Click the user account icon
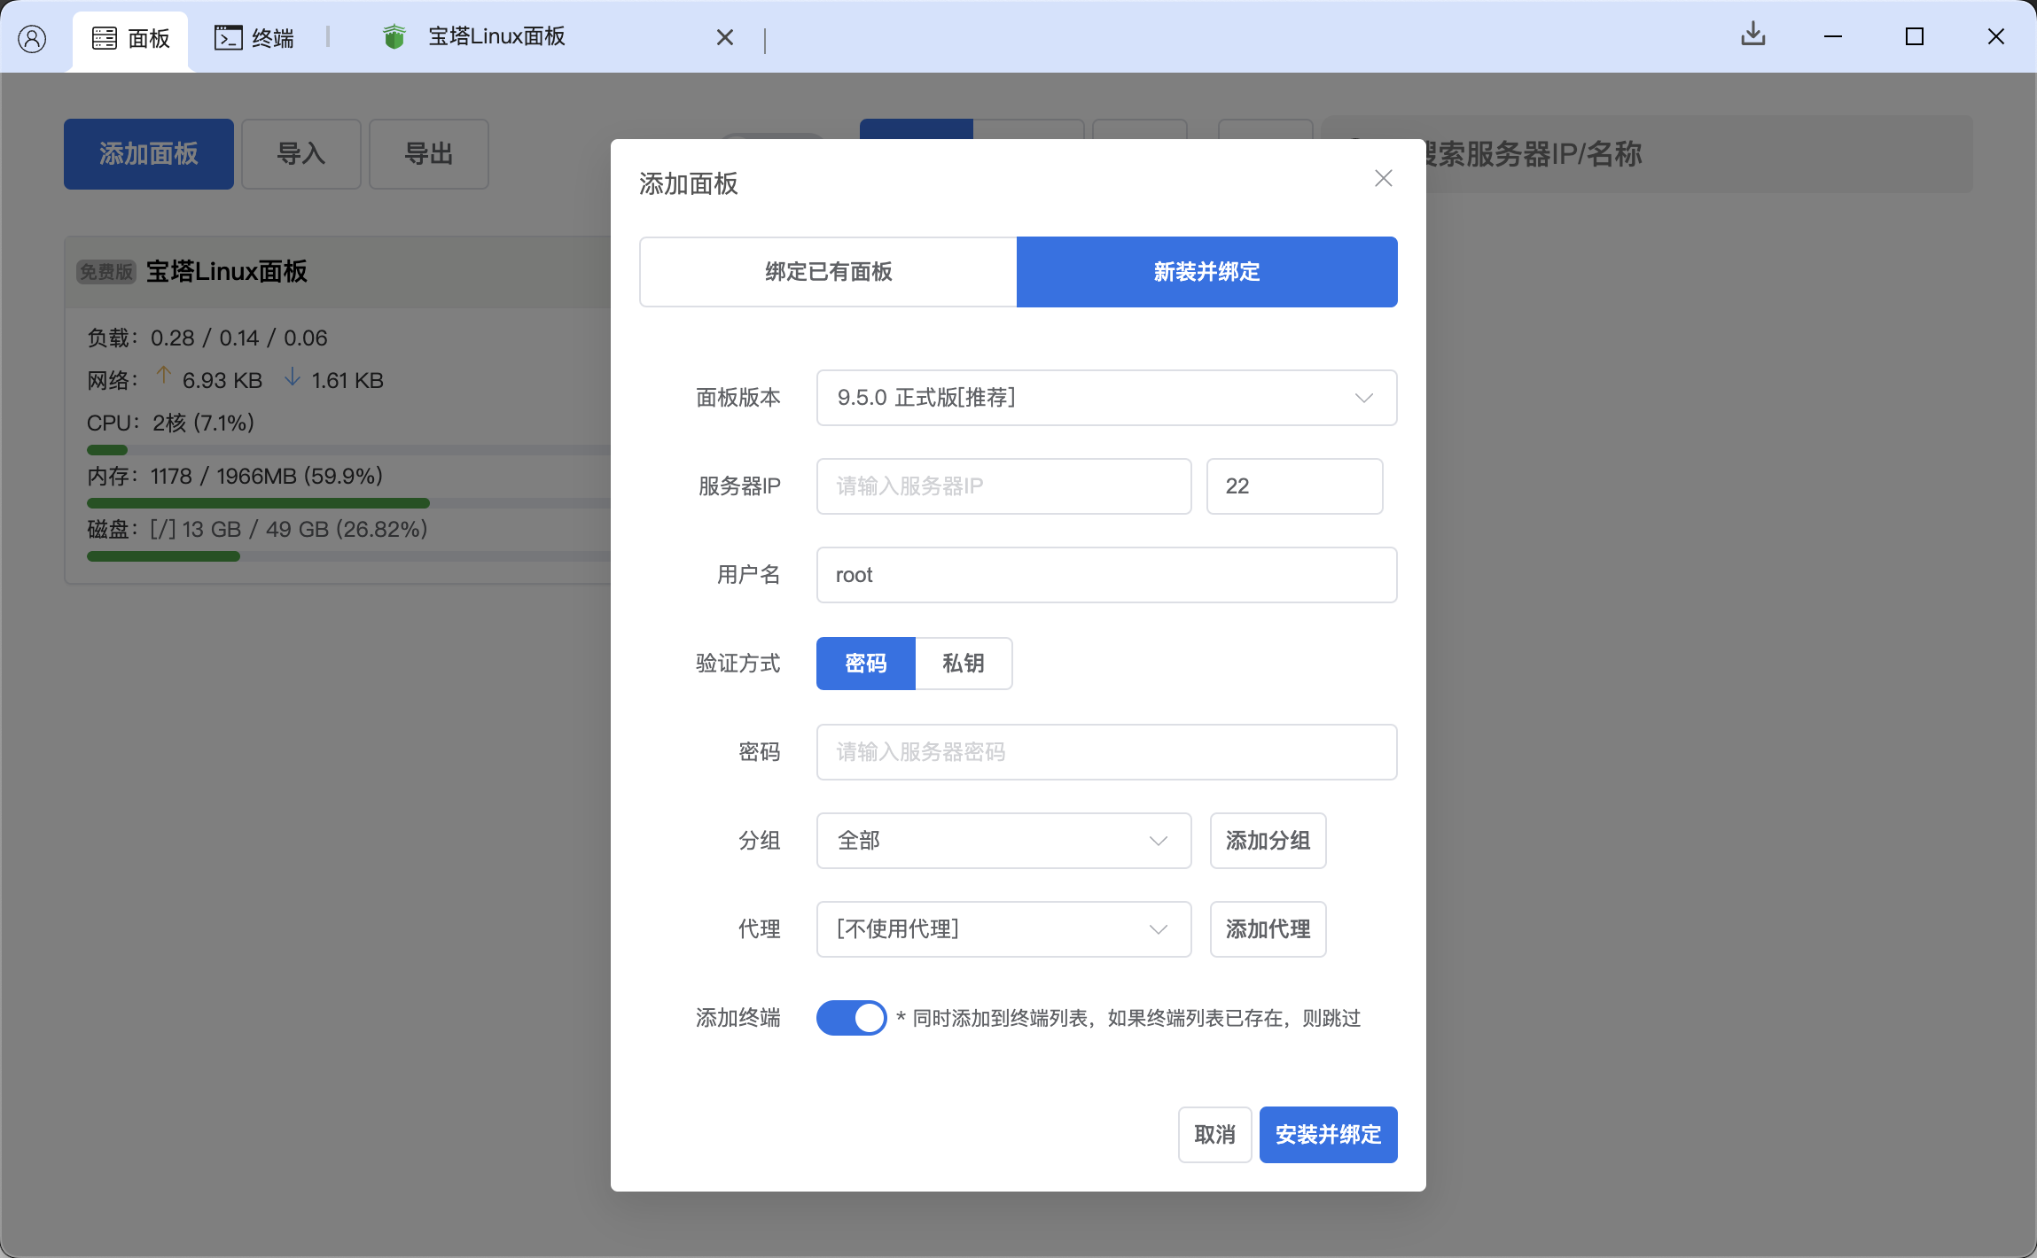The height and width of the screenshot is (1258, 2037). pyautogui.click(x=33, y=36)
